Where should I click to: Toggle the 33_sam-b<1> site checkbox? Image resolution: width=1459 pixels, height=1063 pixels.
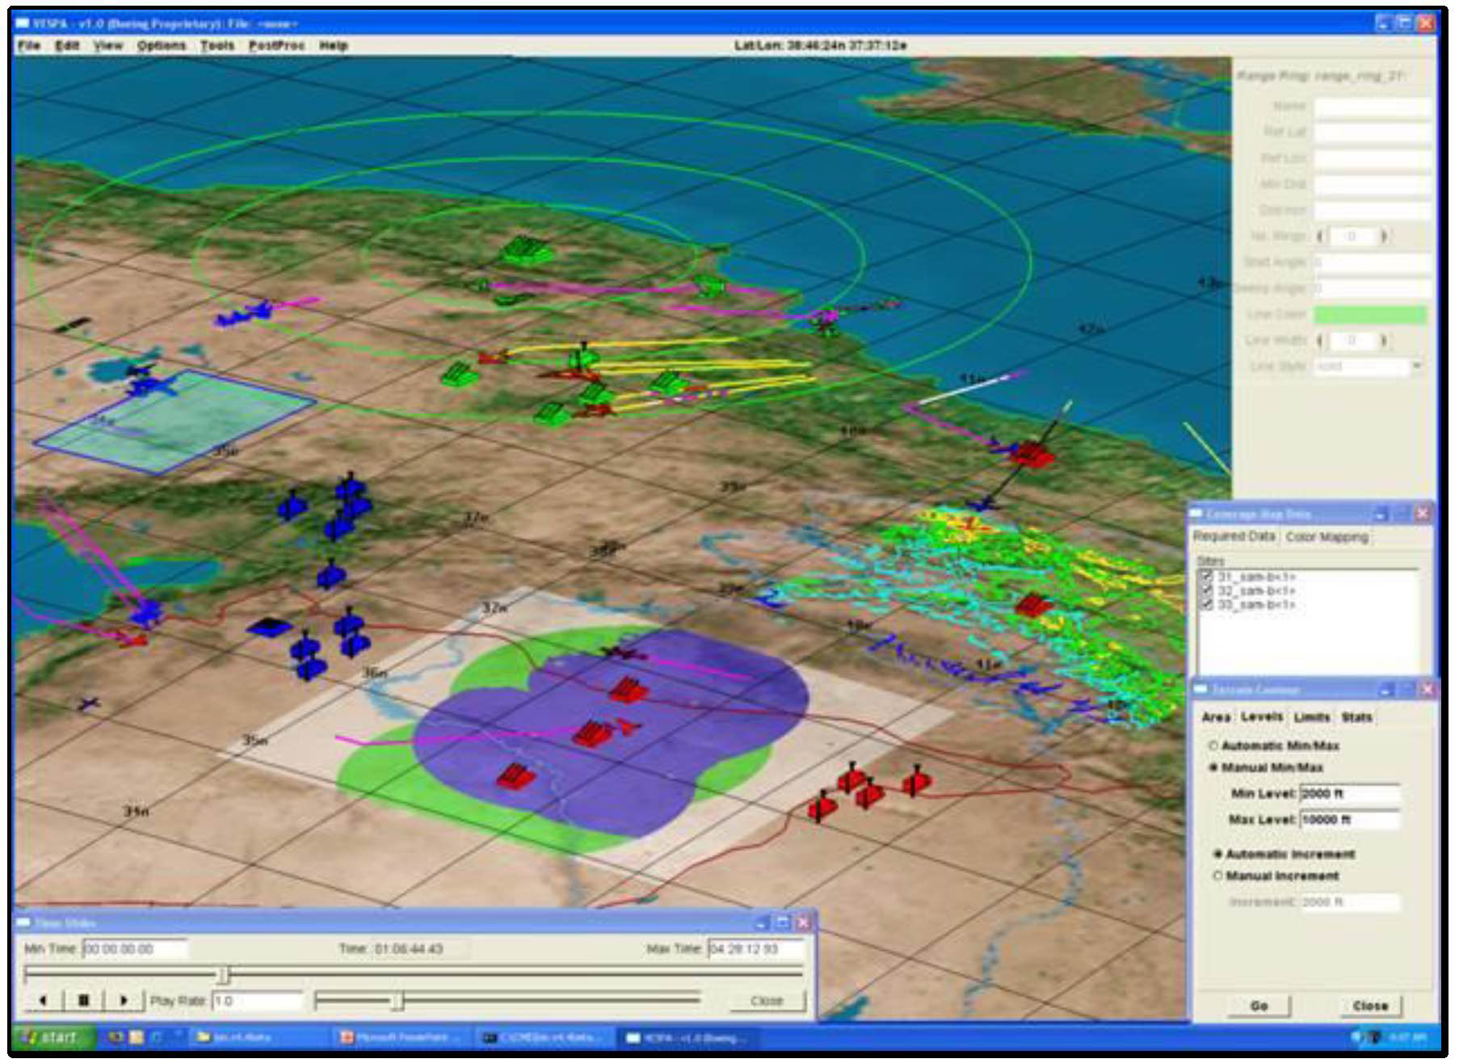(1207, 604)
